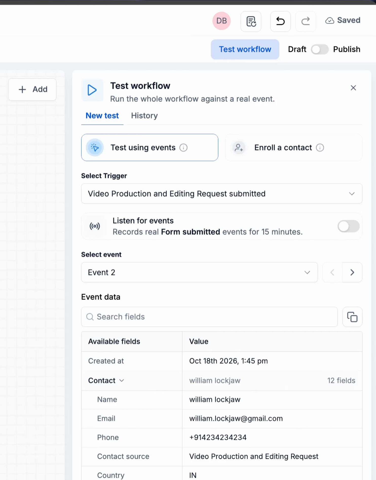Collapse the Contact fields group
376x480 pixels.
pyautogui.click(x=122, y=381)
